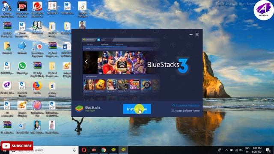Open the user-profile folder icon on desktop

tap(7, 48)
